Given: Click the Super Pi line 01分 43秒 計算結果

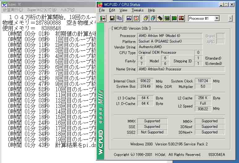Looking at the screenshot, I should tap(52, 145).
